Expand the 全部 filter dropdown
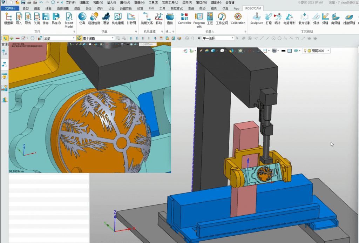This screenshot has height=243, width=359. [74, 38]
